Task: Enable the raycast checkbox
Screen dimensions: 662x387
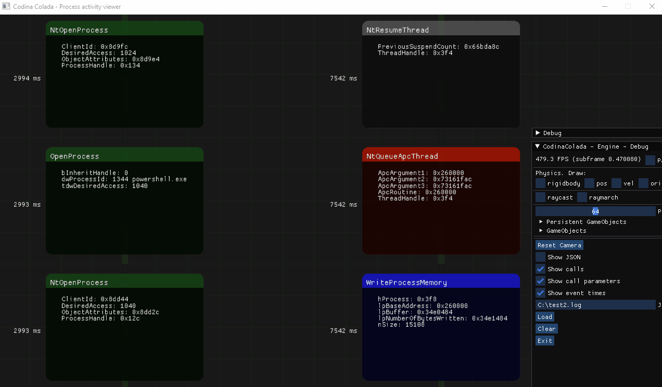Action: coord(541,197)
